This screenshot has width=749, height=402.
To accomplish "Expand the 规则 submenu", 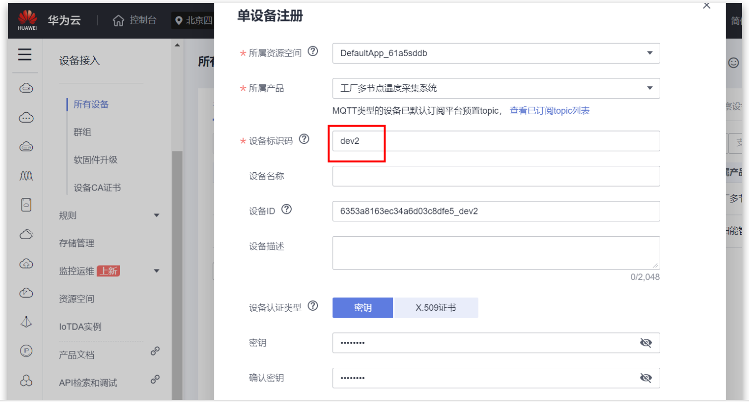I will [157, 215].
